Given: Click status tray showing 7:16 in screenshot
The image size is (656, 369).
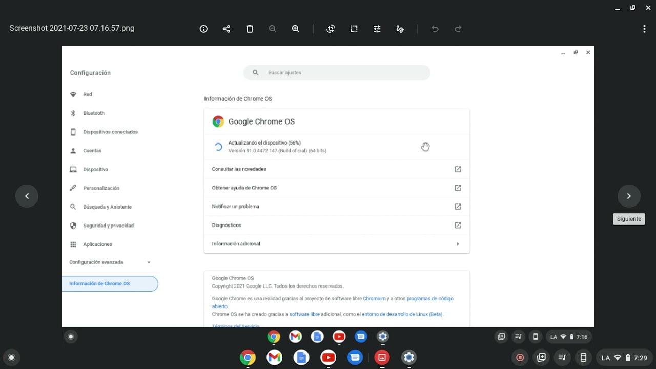Looking at the screenshot, I should point(569,337).
